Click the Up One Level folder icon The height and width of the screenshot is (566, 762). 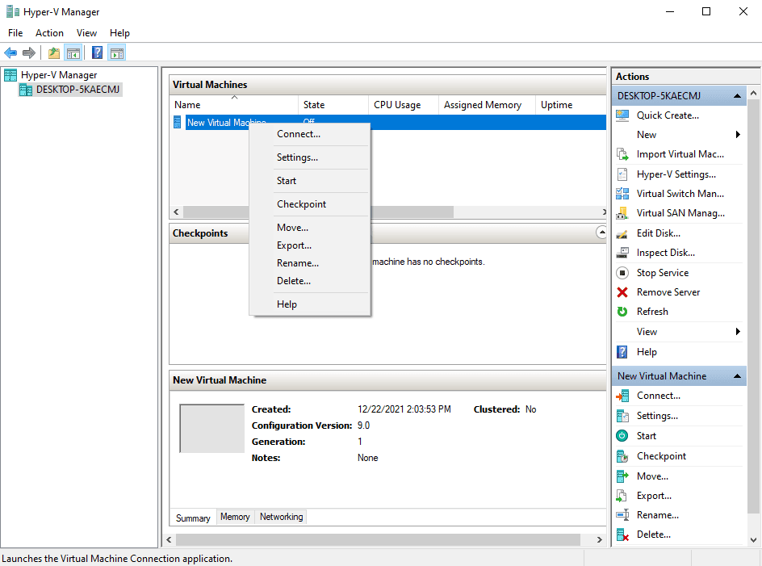tap(54, 52)
